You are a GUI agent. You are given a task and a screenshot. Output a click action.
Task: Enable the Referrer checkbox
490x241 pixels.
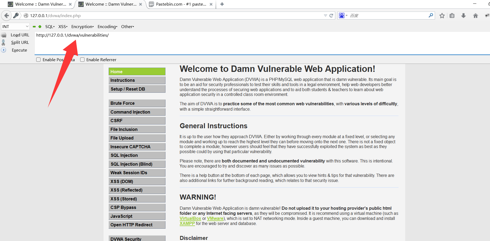[x=82, y=60]
